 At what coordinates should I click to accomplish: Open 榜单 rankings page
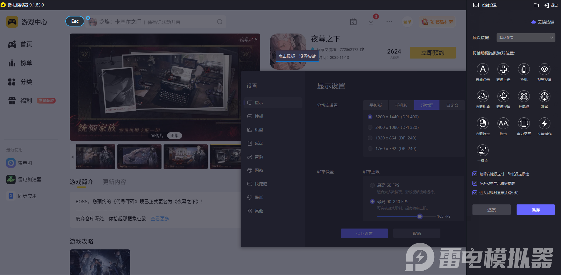pyautogui.click(x=20, y=63)
